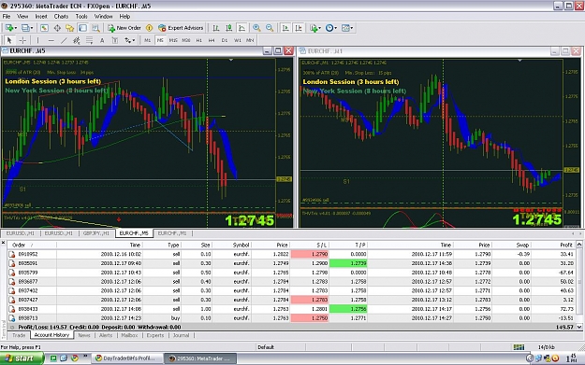Open the Experts terminal tab
585x365 pixels.
click(155, 335)
